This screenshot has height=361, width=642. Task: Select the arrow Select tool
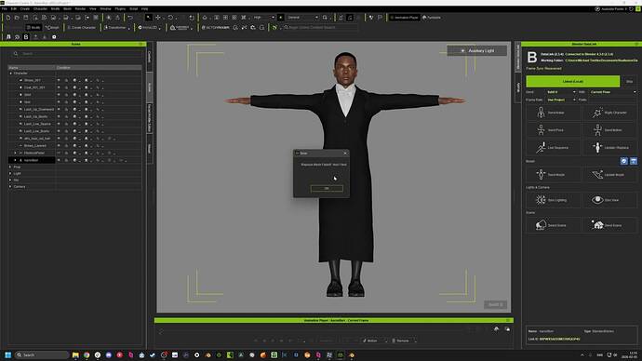pos(148,18)
